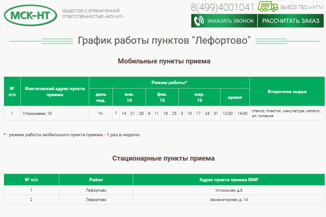Viewport: 326px width, 217px height.
Task: Click the date cell 31 under мар.
Action: (x=216, y=113)
